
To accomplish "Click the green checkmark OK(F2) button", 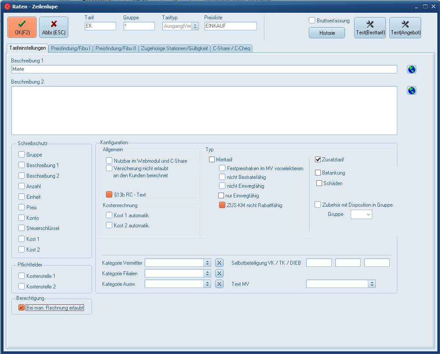I will 22,27.
